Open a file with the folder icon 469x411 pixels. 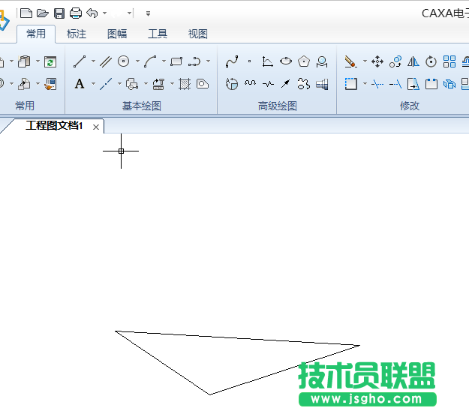tap(43, 13)
